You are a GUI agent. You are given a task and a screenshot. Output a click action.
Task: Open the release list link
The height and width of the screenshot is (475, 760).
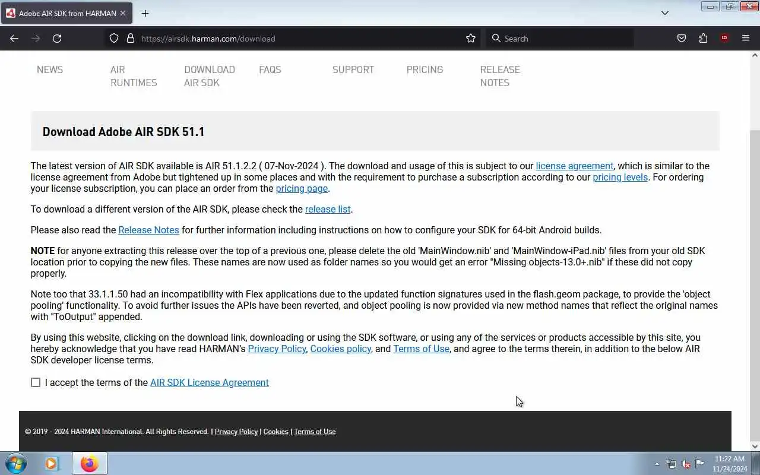click(328, 210)
